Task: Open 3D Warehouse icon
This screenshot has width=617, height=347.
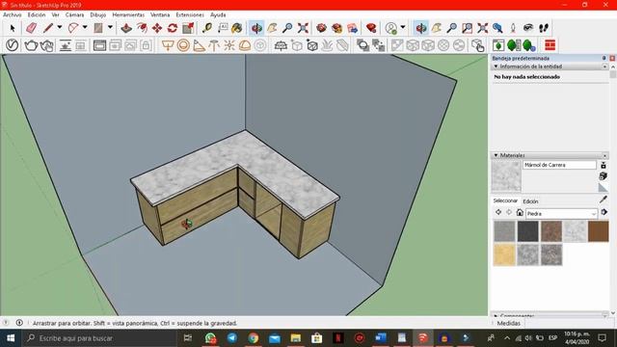Action: point(321,28)
